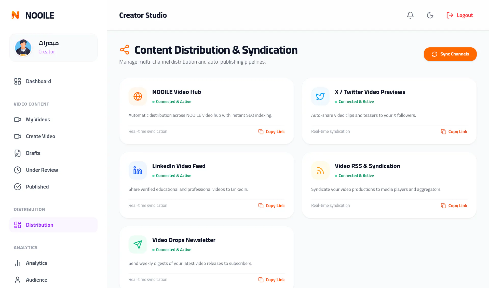Copy link for X / Twitter Video Previews

[454, 132]
